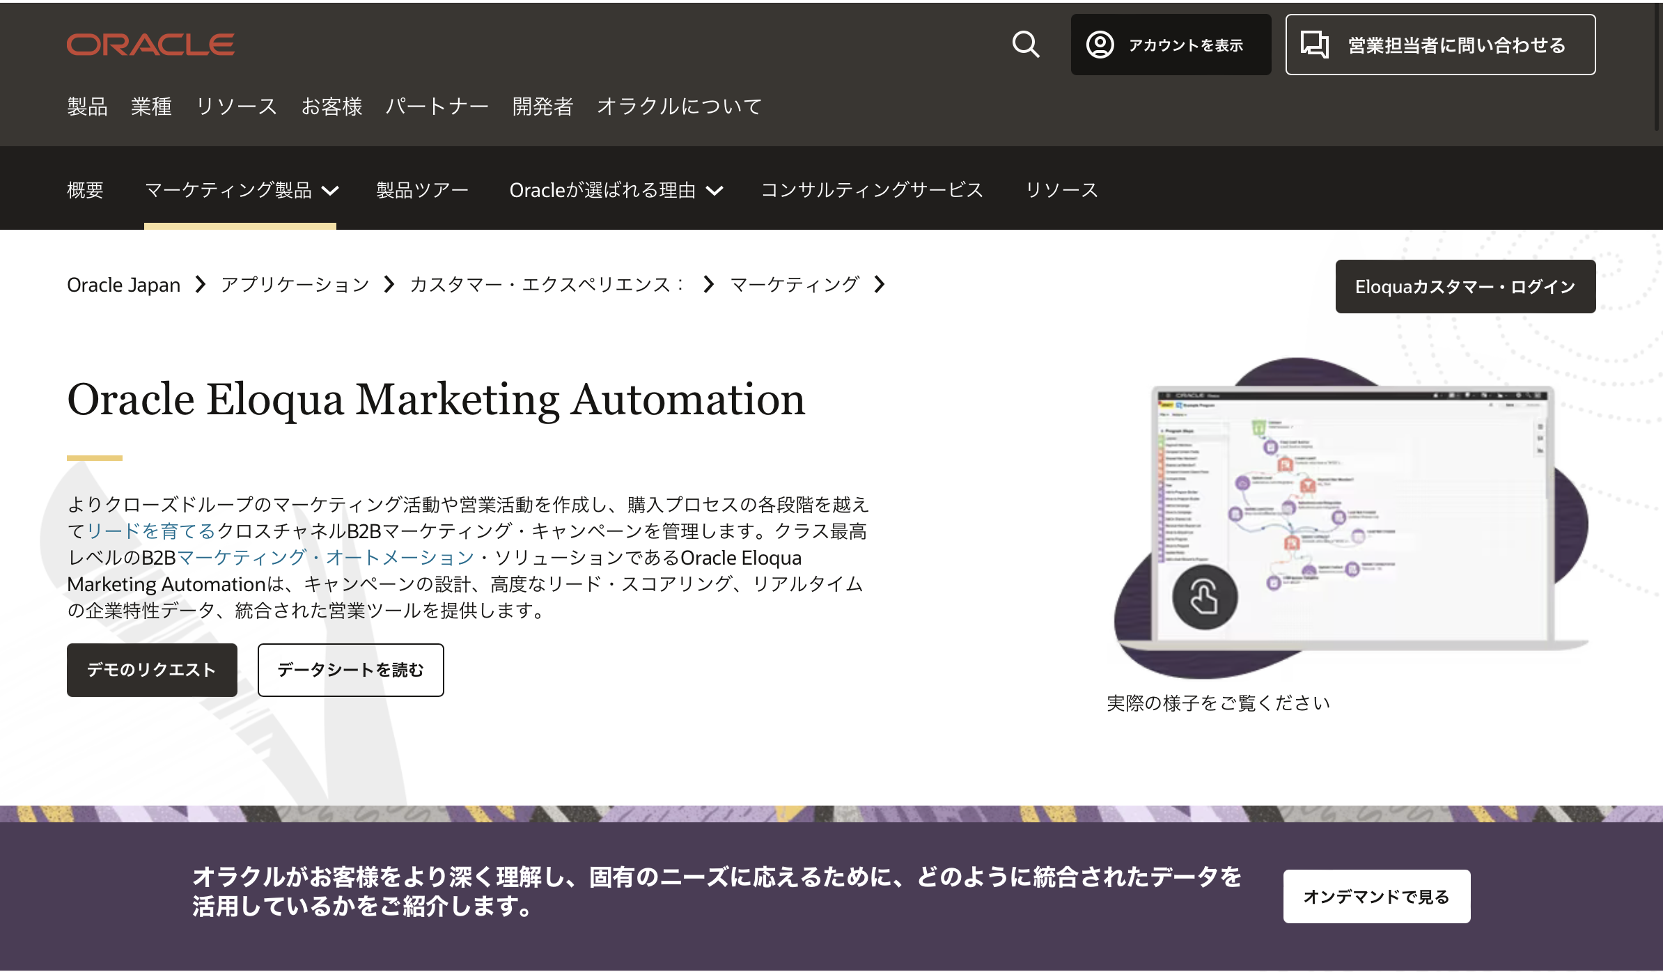This screenshot has height=972, width=1663.
Task: Click the touch-hand icon on laptop image
Action: click(x=1204, y=597)
